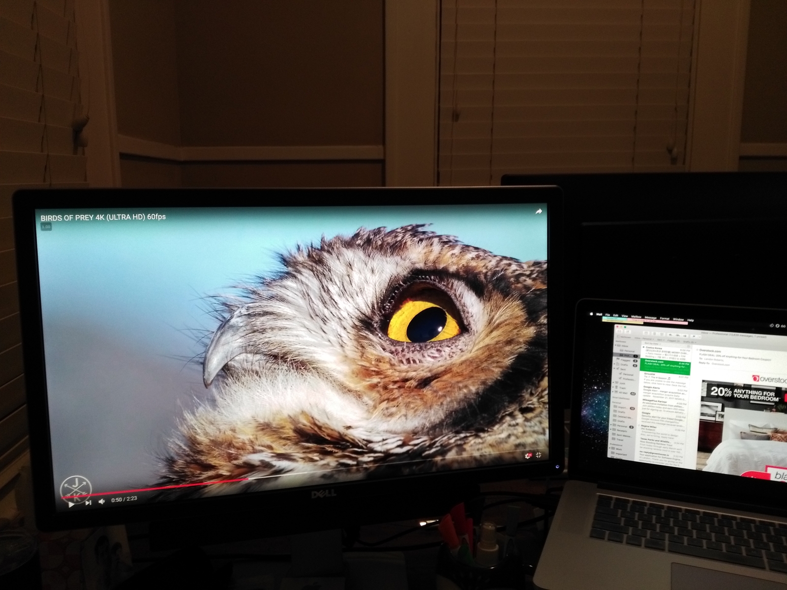The image size is (787, 590).
Task: Select the Overstock.com email in message list
Action: [x=665, y=367]
